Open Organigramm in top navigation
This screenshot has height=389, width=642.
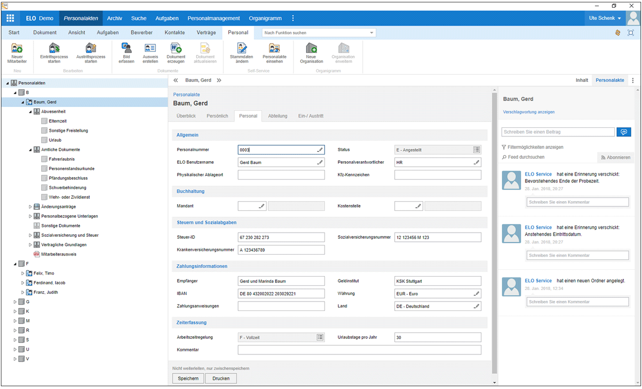(x=265, y=18)
